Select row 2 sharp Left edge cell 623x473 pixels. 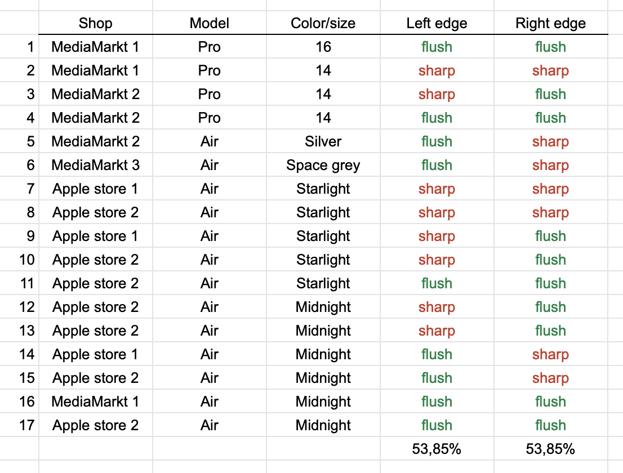pos(437,70)
